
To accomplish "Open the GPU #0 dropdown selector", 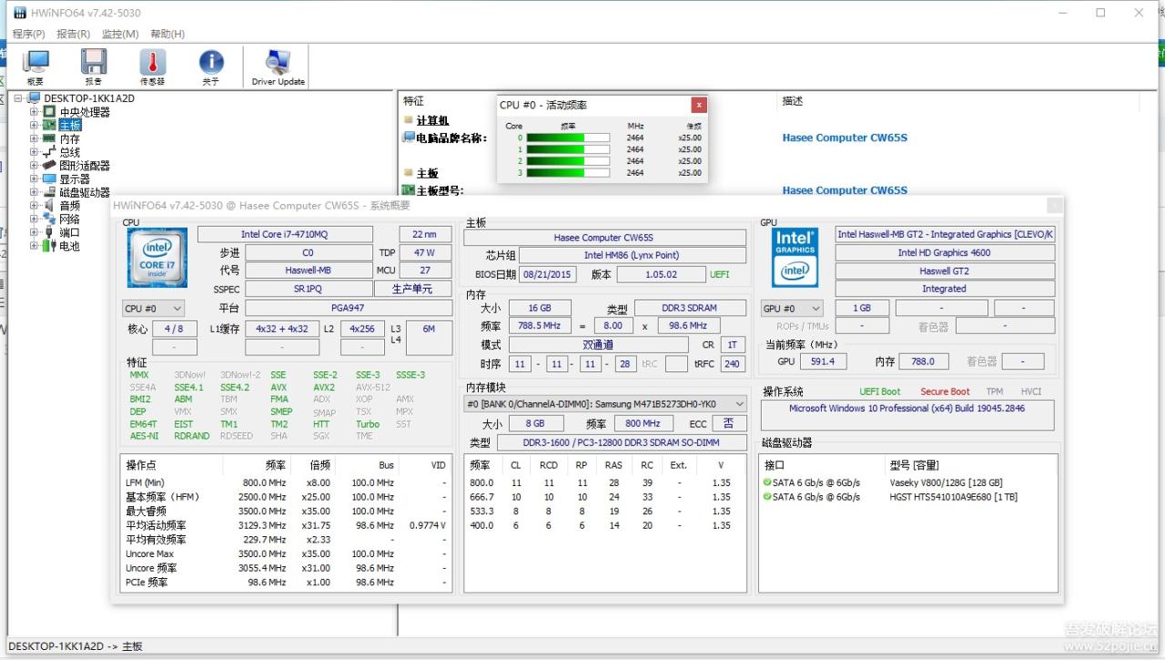I will point(791,308).
